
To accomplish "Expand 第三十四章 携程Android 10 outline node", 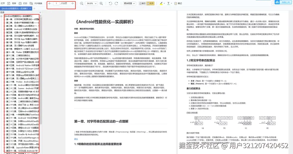I will tap(5, 128).
